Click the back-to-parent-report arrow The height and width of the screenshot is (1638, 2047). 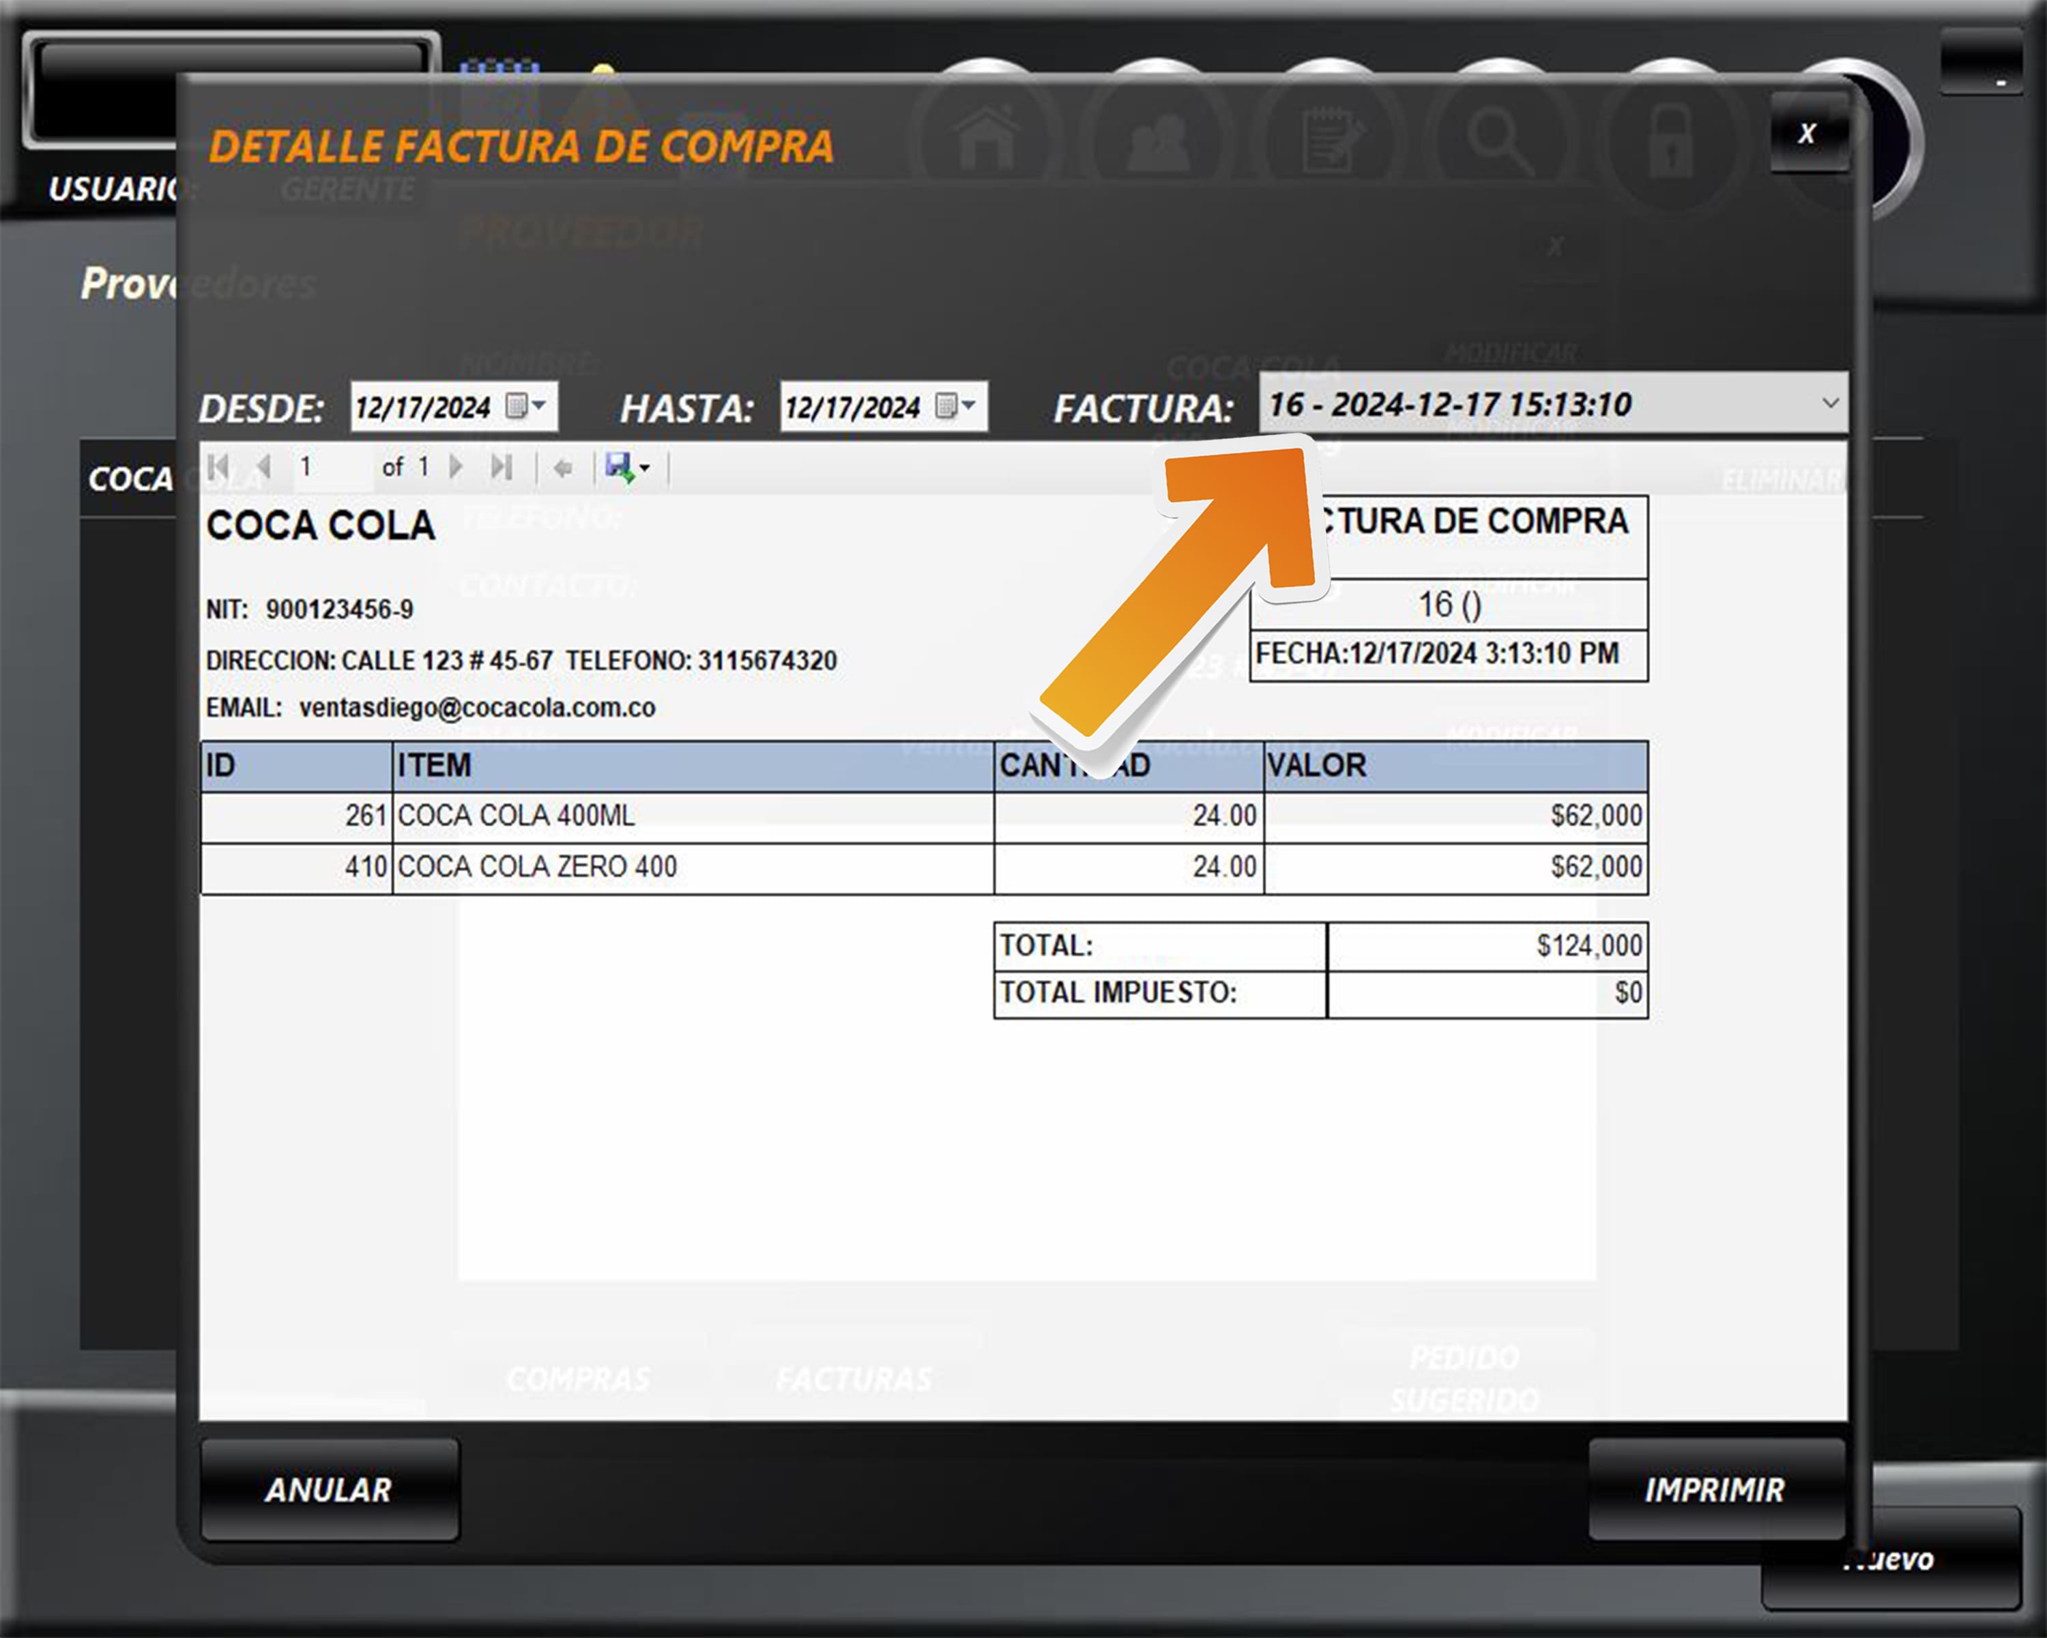pyautogui.click(x=563, y=468)
